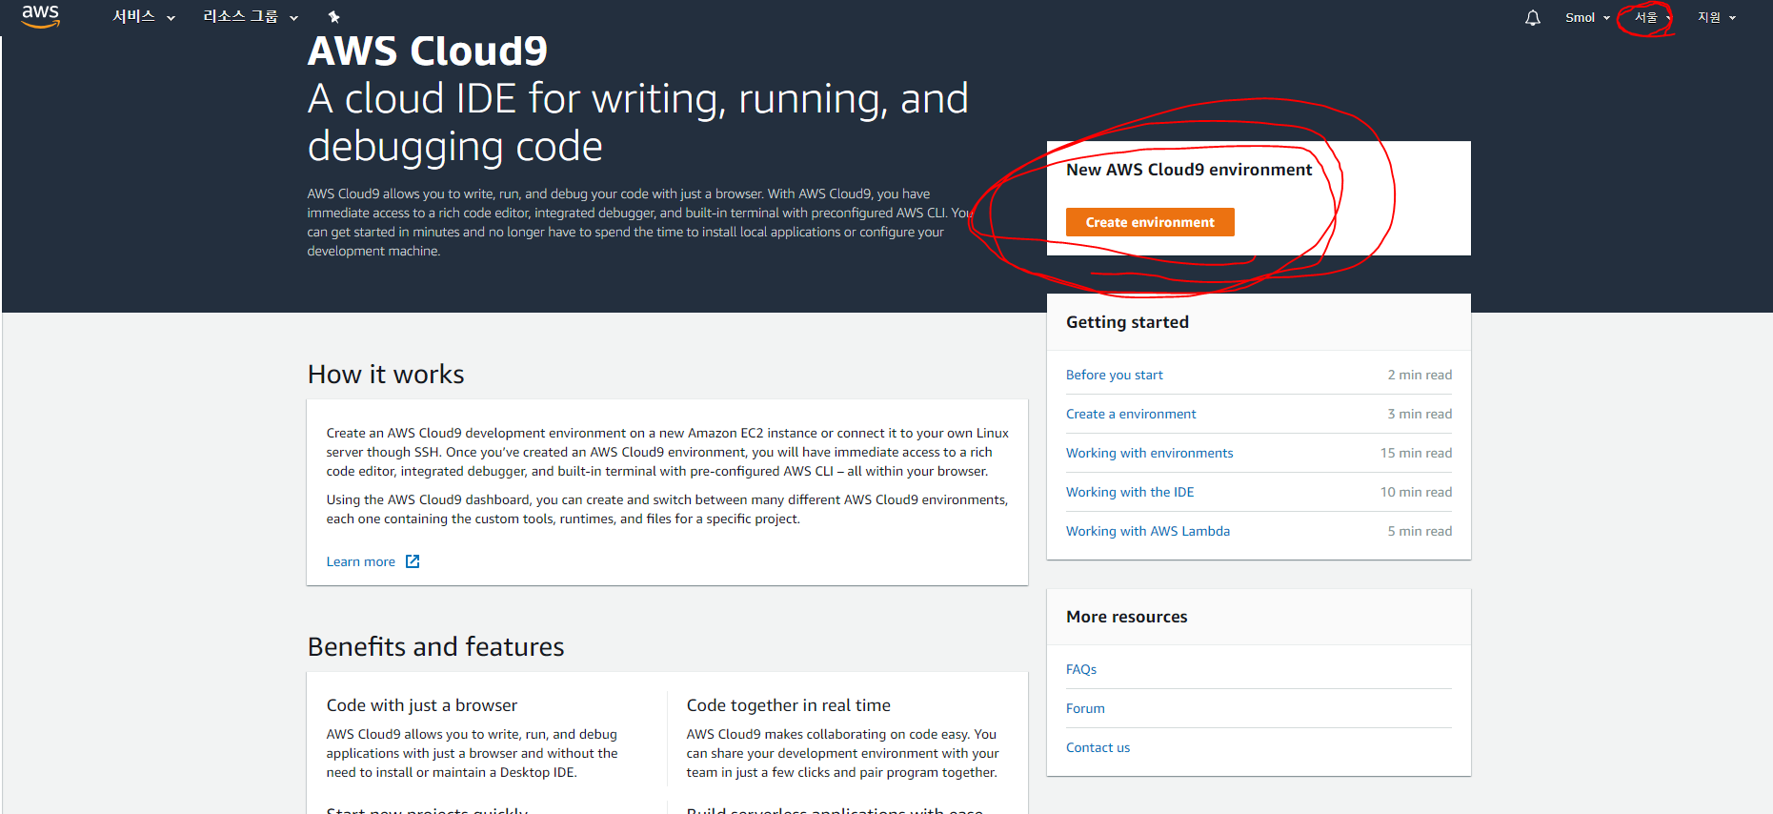
Task: Open the FAQs resource link
Action: (x=1081, y=669)
